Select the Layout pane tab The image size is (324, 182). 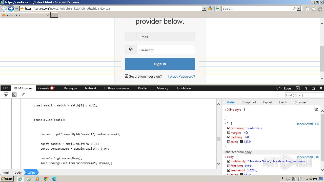[x=267, y=102]
